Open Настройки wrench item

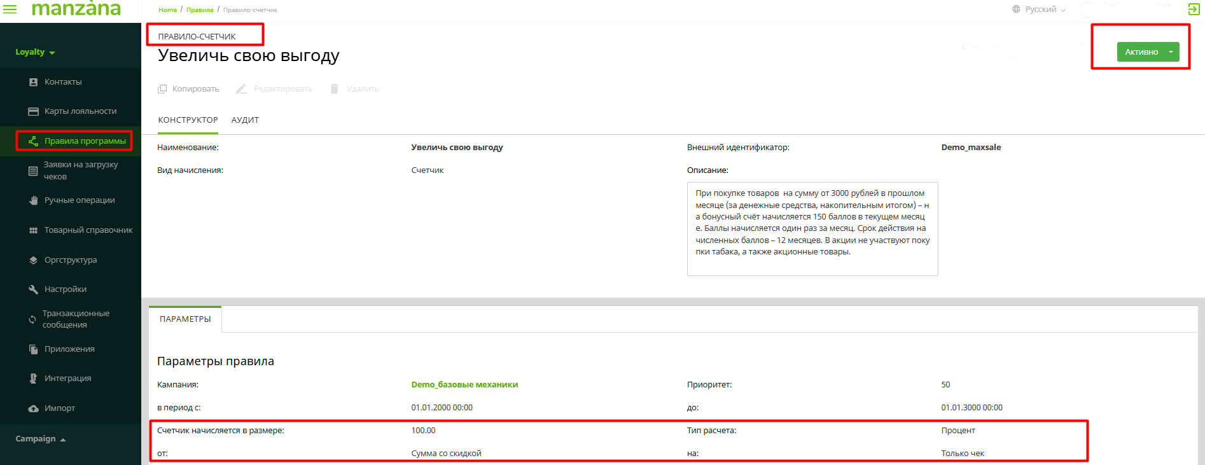(x=65, y=289)
